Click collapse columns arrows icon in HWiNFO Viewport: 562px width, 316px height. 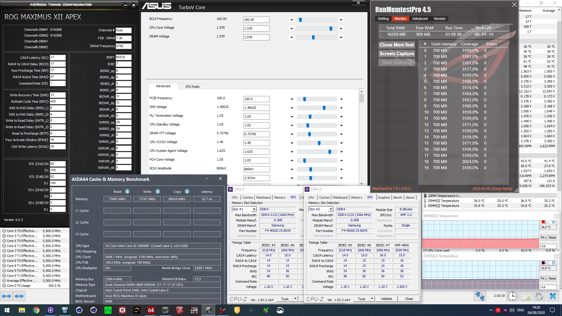19,296
